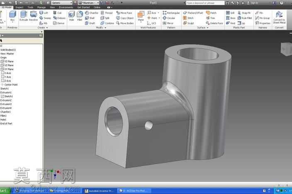This screenshot has height=194, width=292.
Task: Choose the Rule Fillet tool
Action: tap(245, 18)
